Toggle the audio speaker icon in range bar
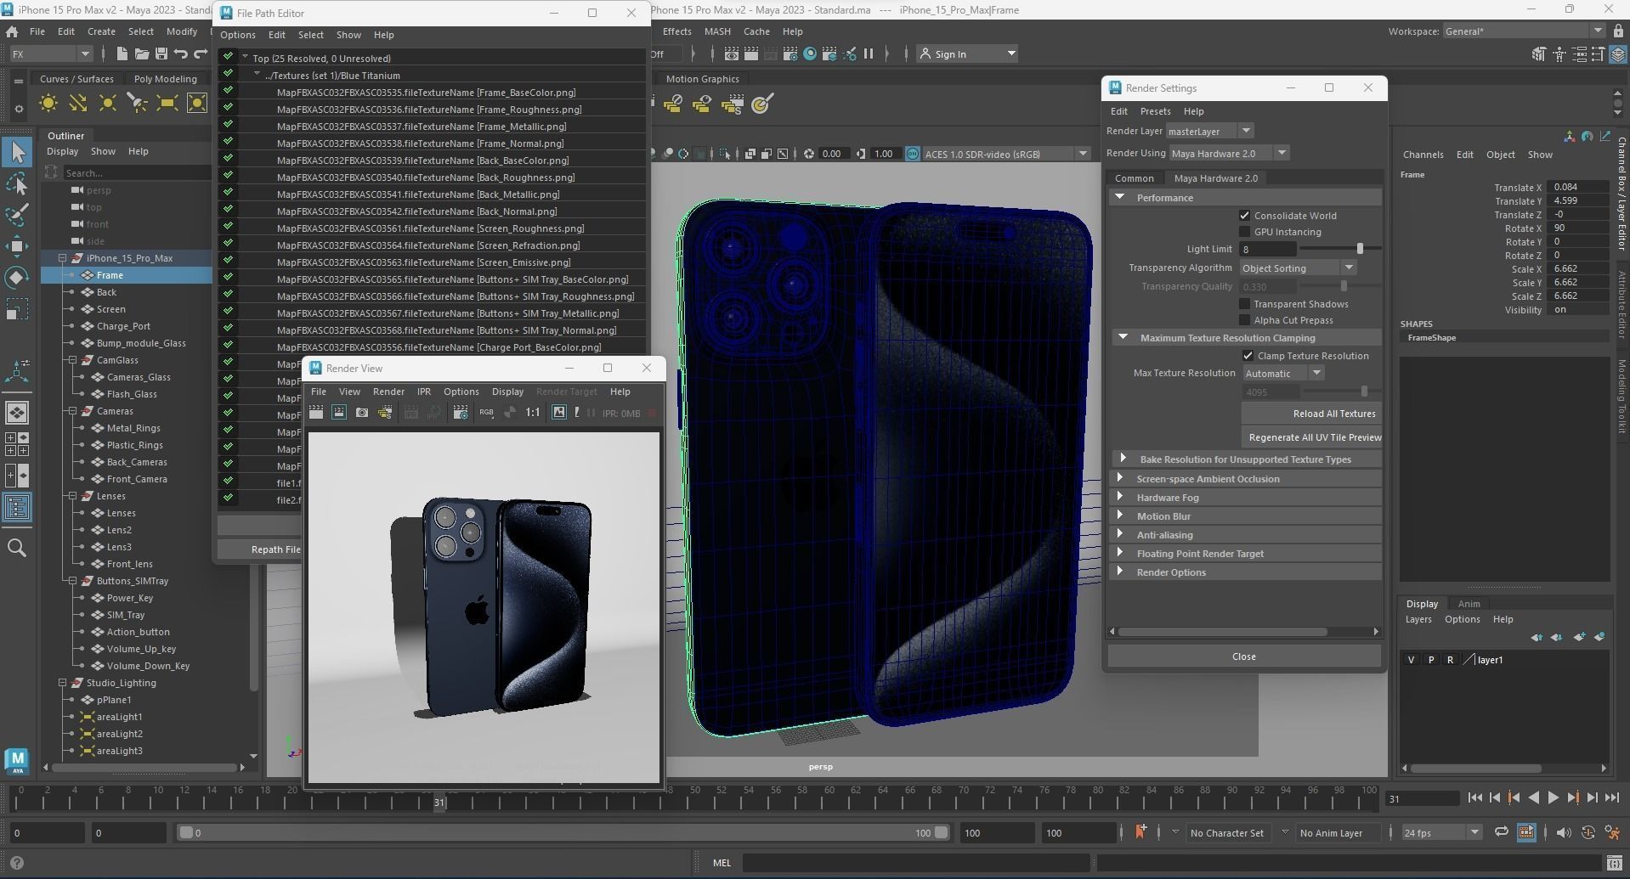The image size is (1630, 879). coord(1564,832)
